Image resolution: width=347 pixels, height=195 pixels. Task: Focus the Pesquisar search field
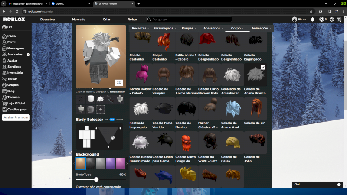click(x=190, y=19)
